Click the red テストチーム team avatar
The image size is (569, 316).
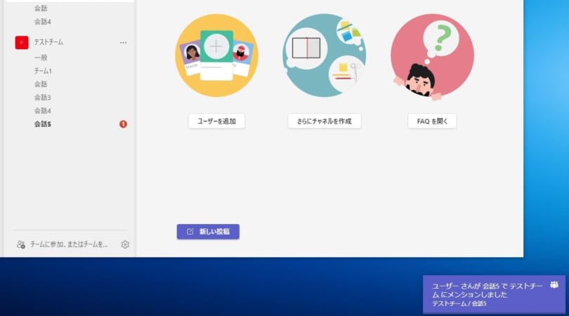pos(22,42)
